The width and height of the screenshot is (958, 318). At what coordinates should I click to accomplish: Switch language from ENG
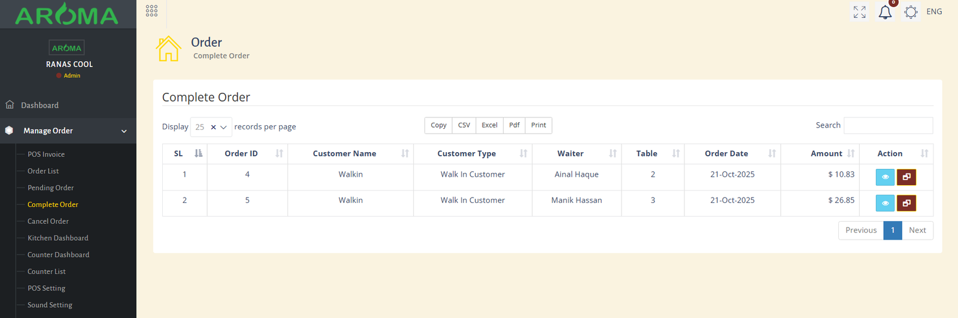pyautogui.click(x=934, y=12)
